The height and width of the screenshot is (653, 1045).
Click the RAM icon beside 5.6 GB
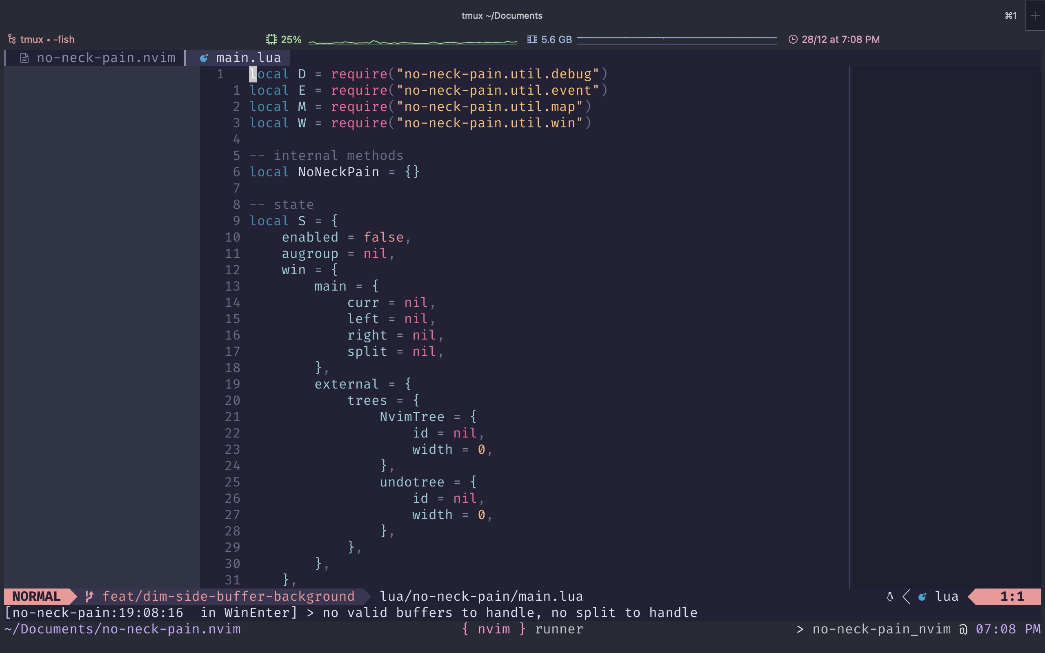tap(532, 39)
